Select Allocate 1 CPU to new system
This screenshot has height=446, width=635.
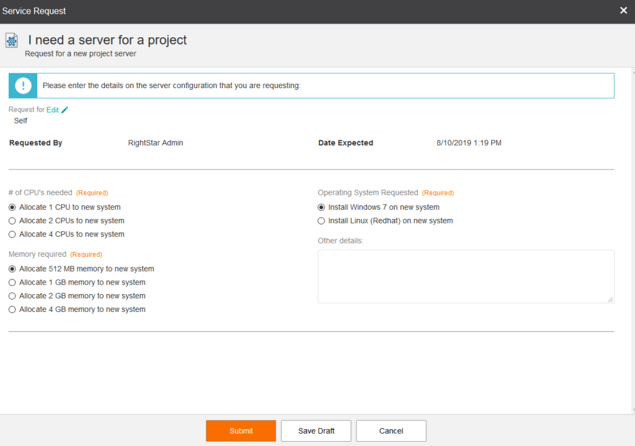click(x=12, y=207)
